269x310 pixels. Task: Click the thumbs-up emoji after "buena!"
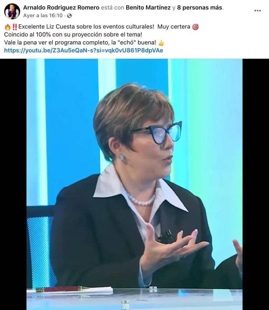[x=161, y=42]
